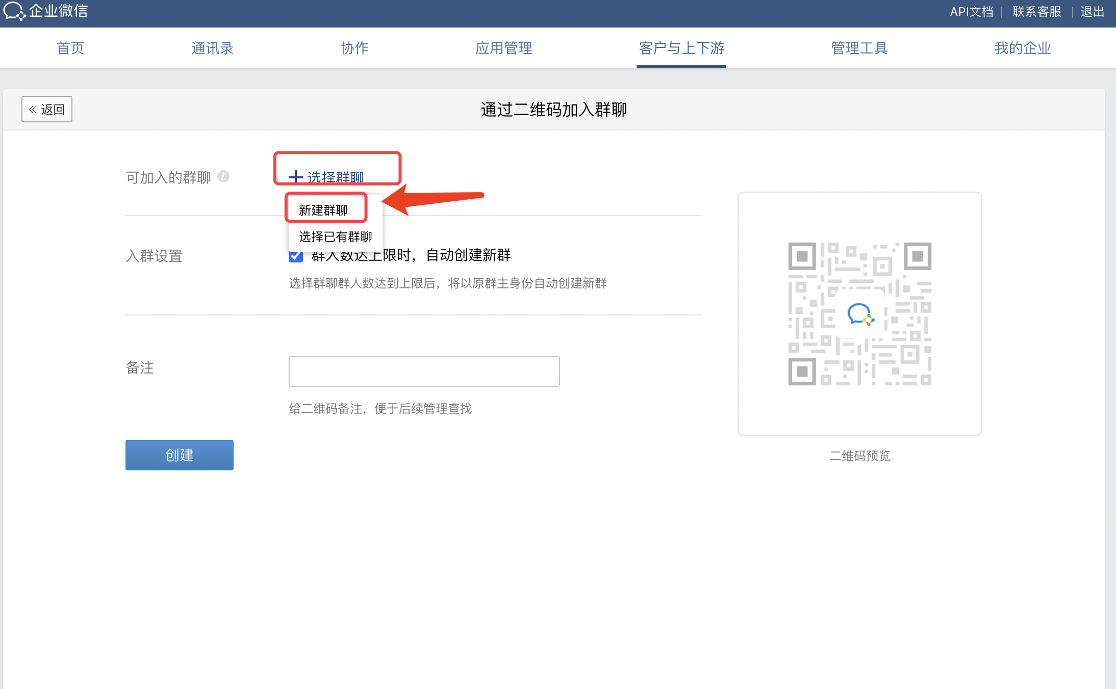
Task: Click the 备注 text input field
Action: (x=424, y=371)
